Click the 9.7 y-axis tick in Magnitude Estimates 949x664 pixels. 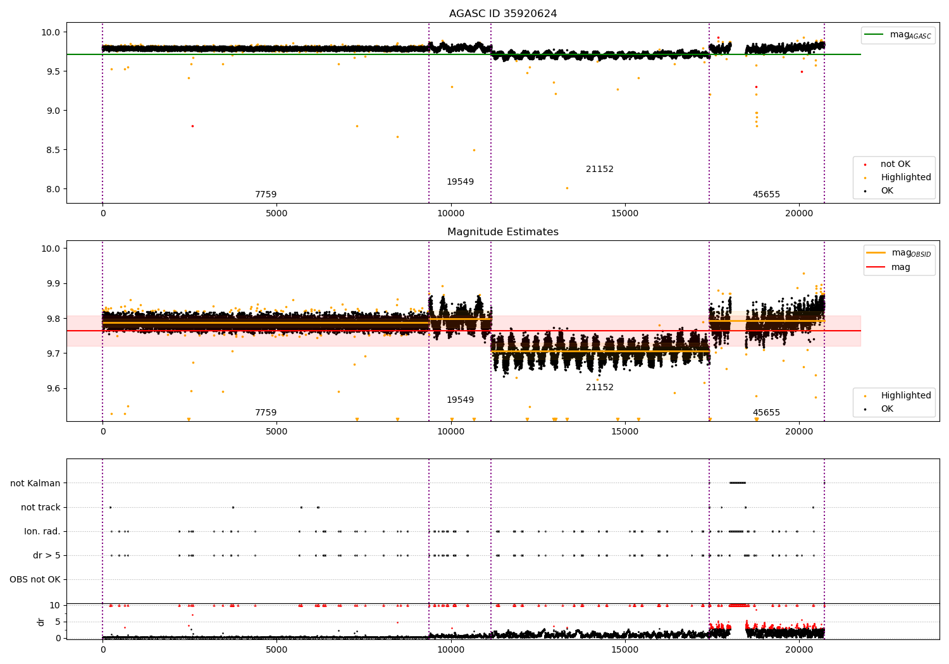[x=53, y=354]
